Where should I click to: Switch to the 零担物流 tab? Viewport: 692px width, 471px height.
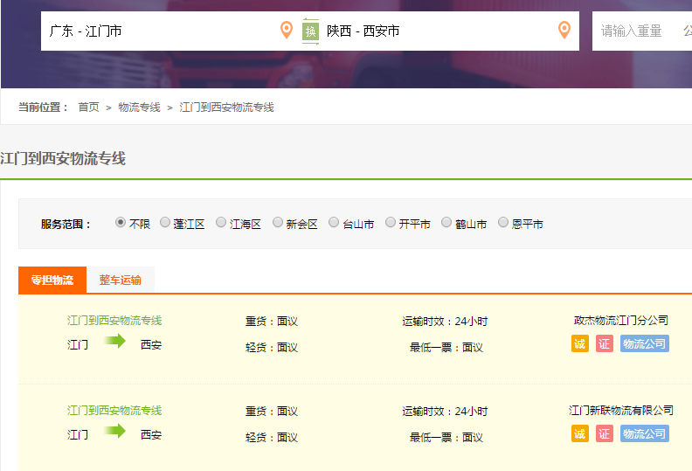(52, 280)
